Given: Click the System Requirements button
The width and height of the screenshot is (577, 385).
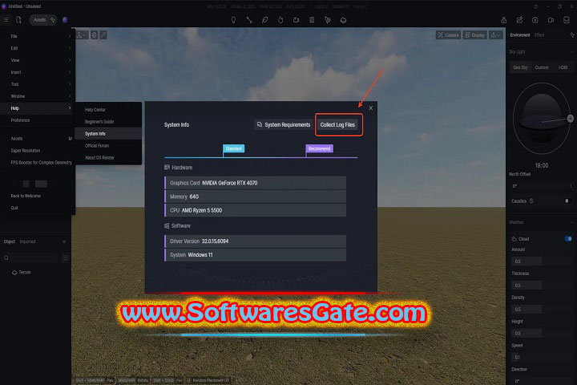Looking at the screenshot, I should (284, 124).
